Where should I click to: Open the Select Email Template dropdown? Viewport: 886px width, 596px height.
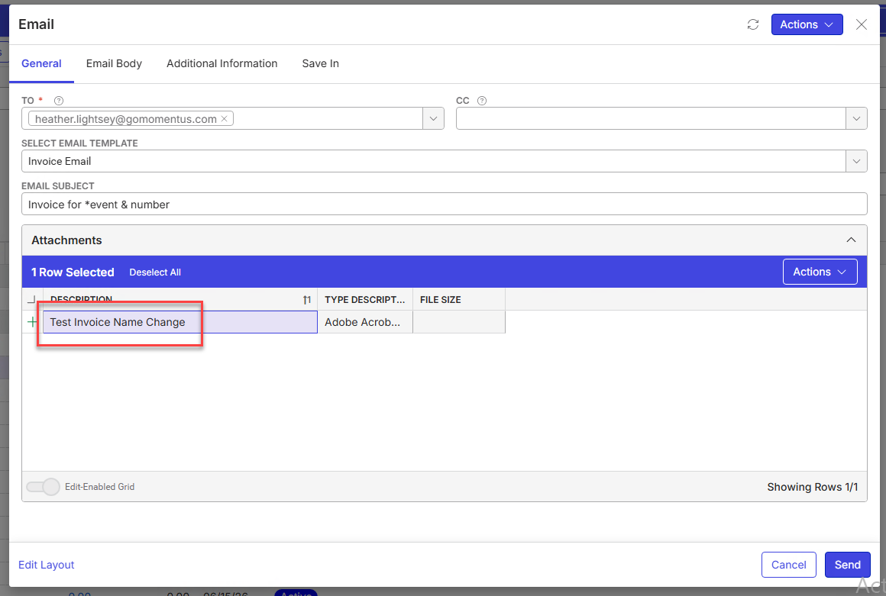(x=856, y=162)
